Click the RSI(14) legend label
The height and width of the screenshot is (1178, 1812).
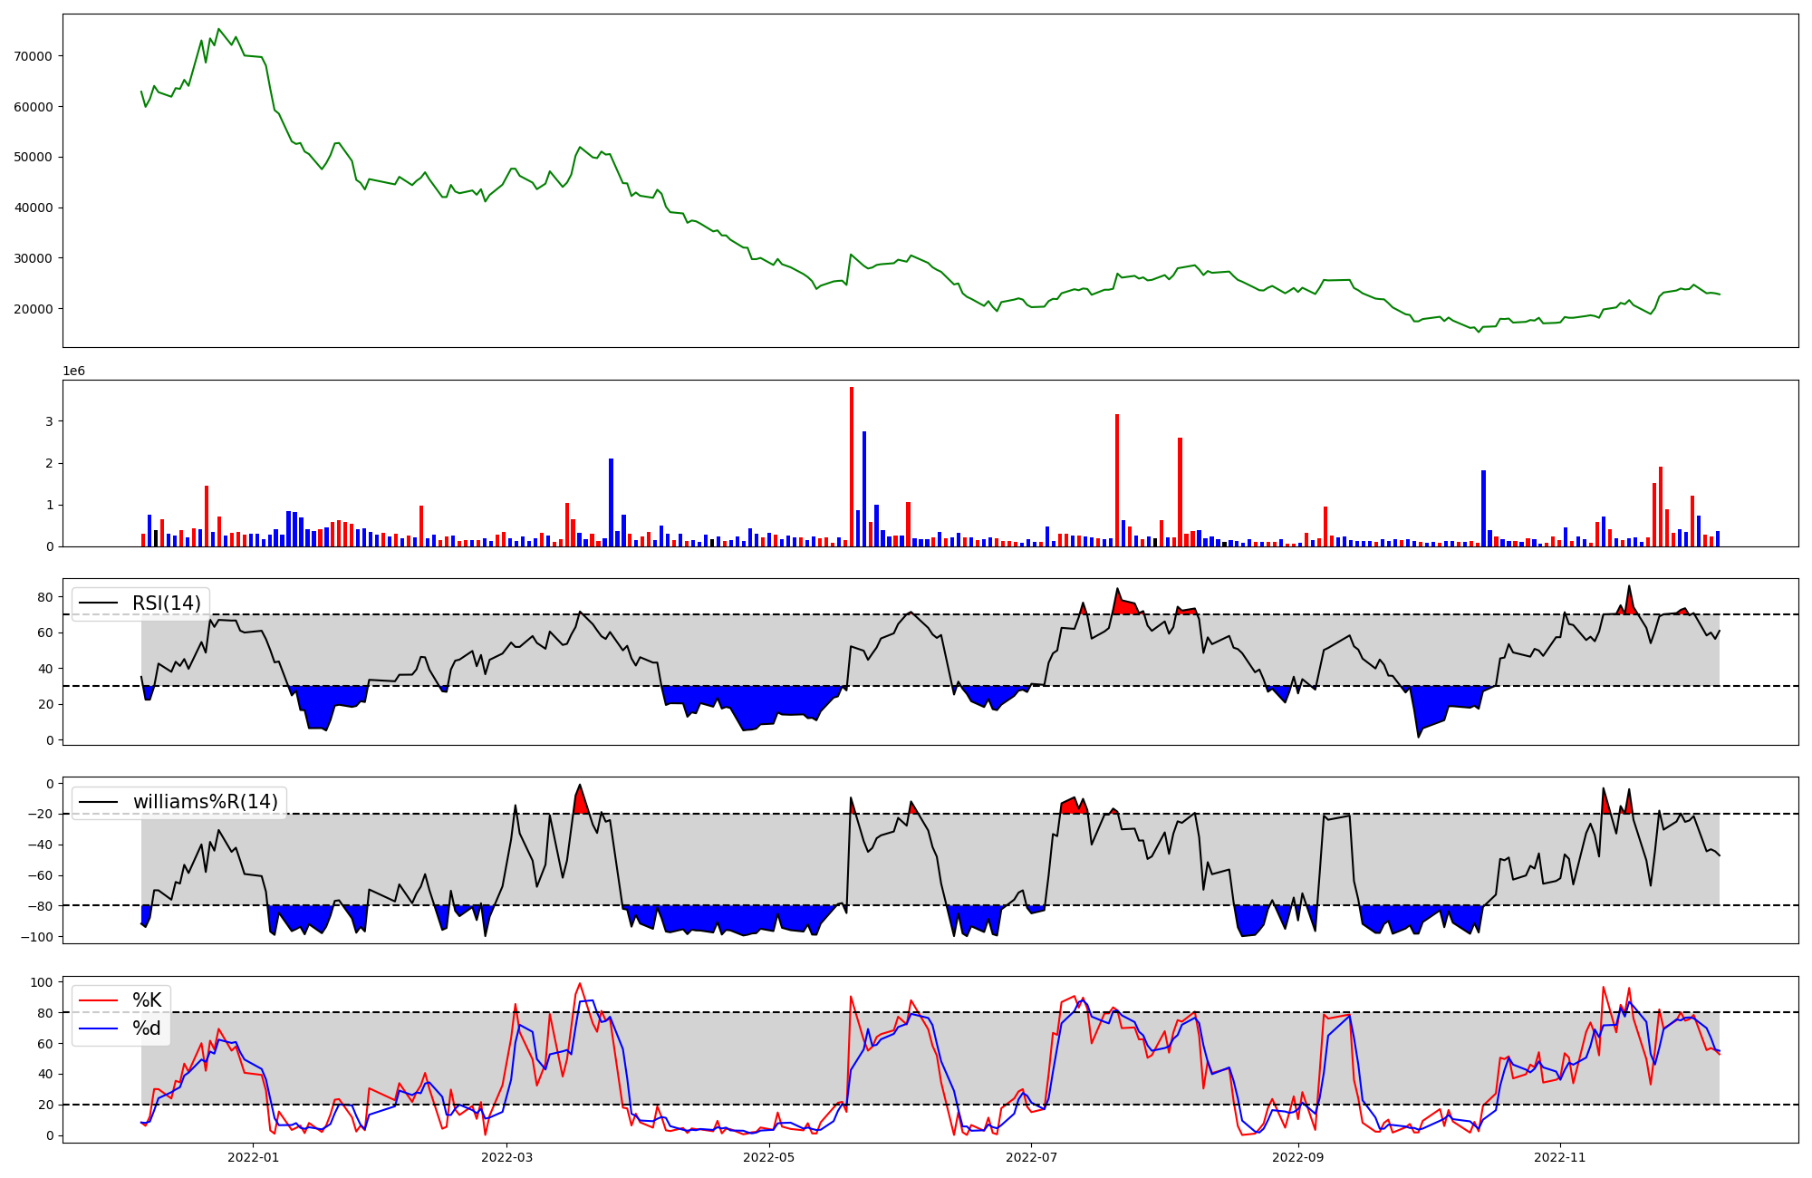click(167, 603)
